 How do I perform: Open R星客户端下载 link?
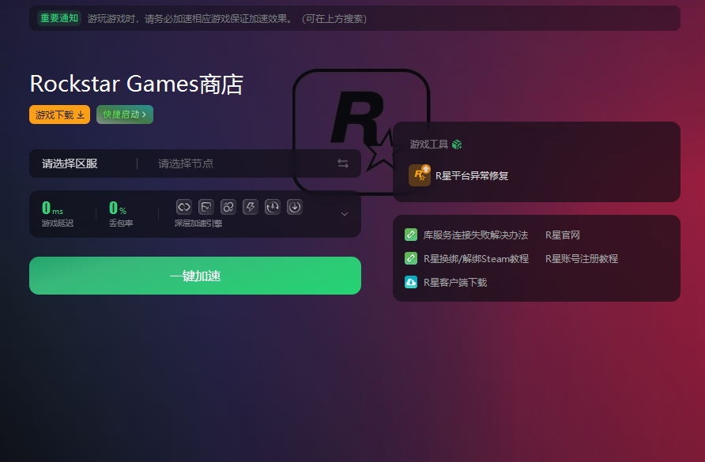455,282
